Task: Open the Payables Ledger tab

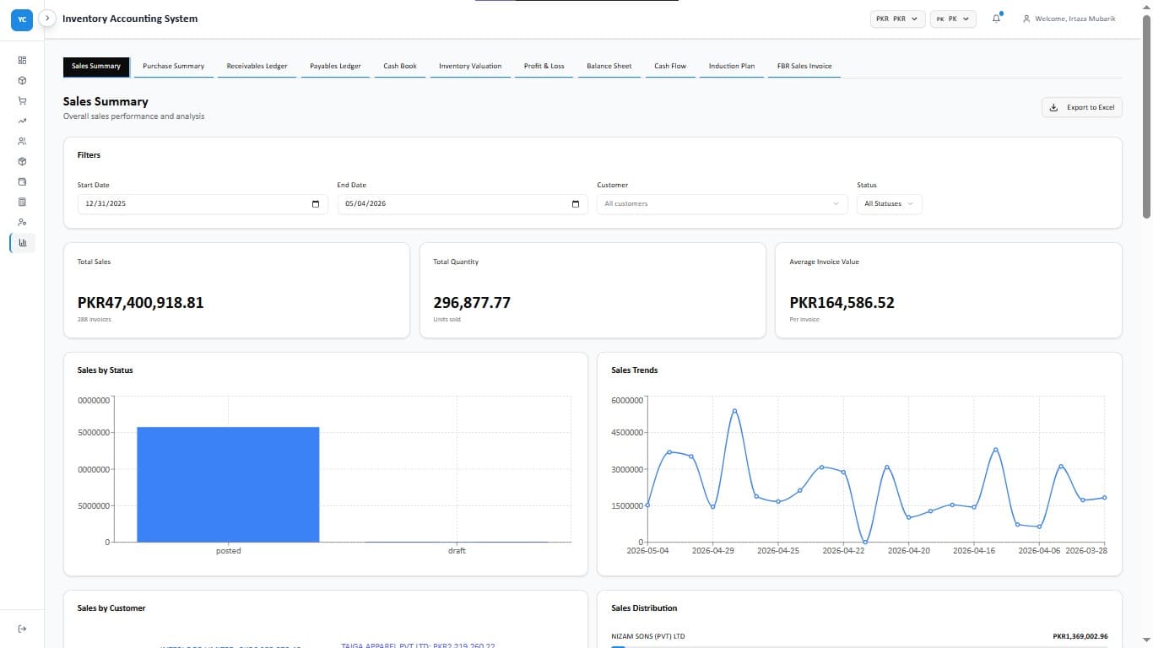Action: click(x=335, y=66)
